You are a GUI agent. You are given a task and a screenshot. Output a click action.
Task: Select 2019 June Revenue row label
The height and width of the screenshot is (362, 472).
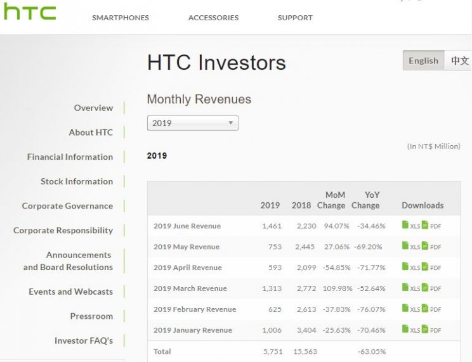[187, 226]
